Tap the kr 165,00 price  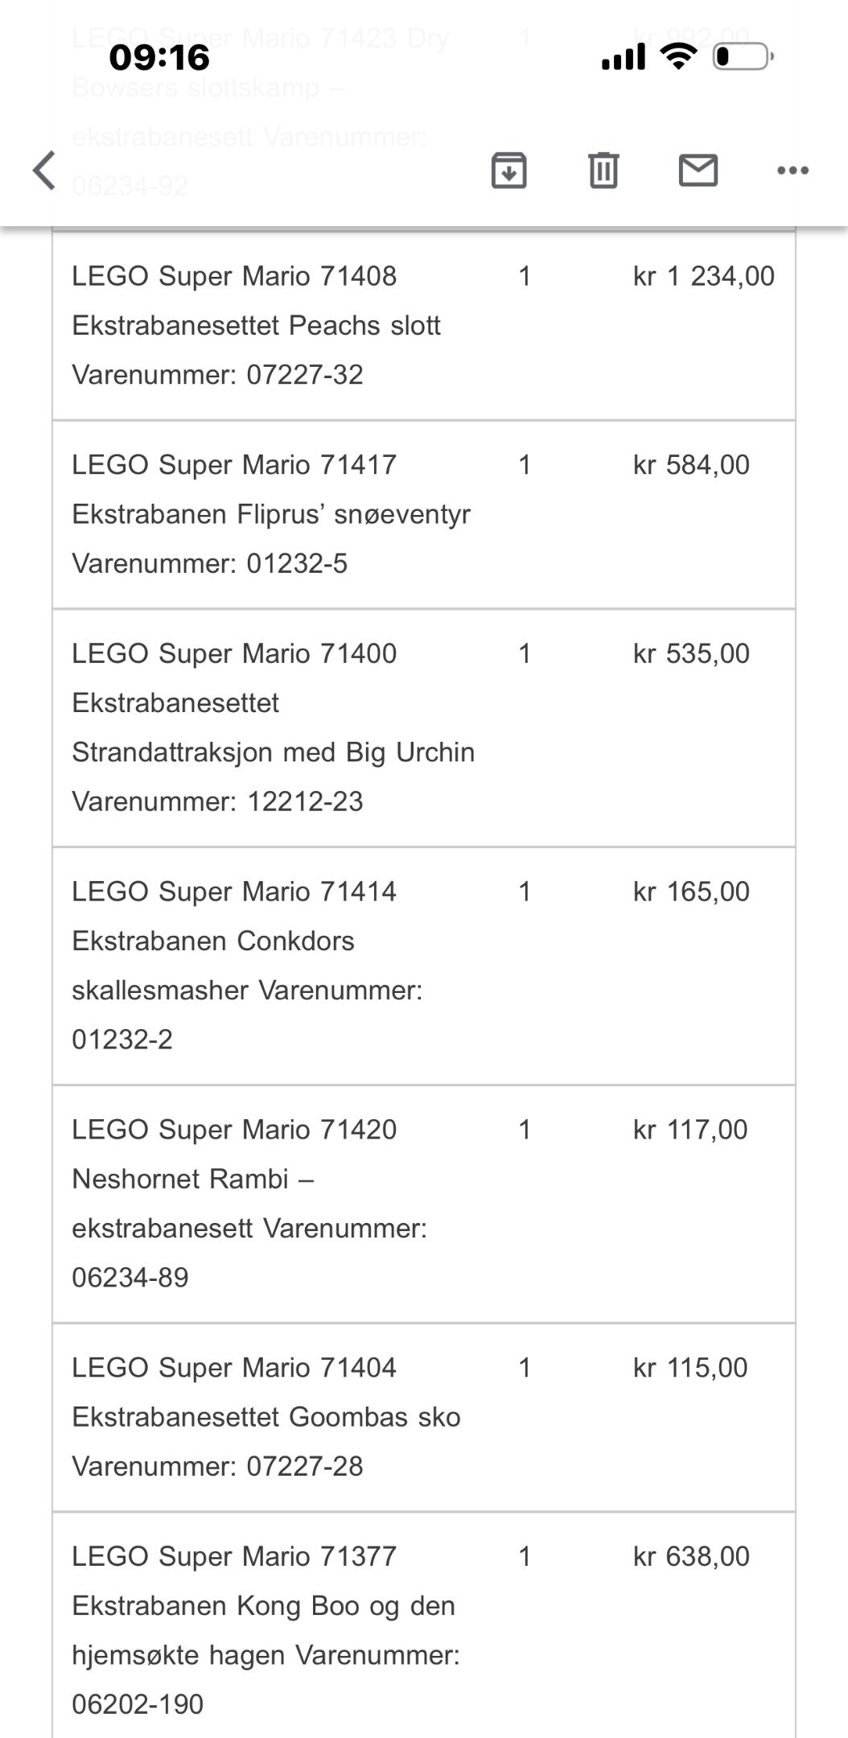point(691,892)
